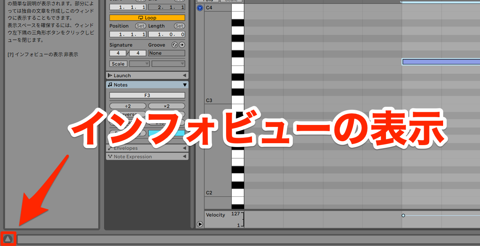Select the blue F3 MIDI note
Viewport: 480px width, 246px height.
click(441, 62)
